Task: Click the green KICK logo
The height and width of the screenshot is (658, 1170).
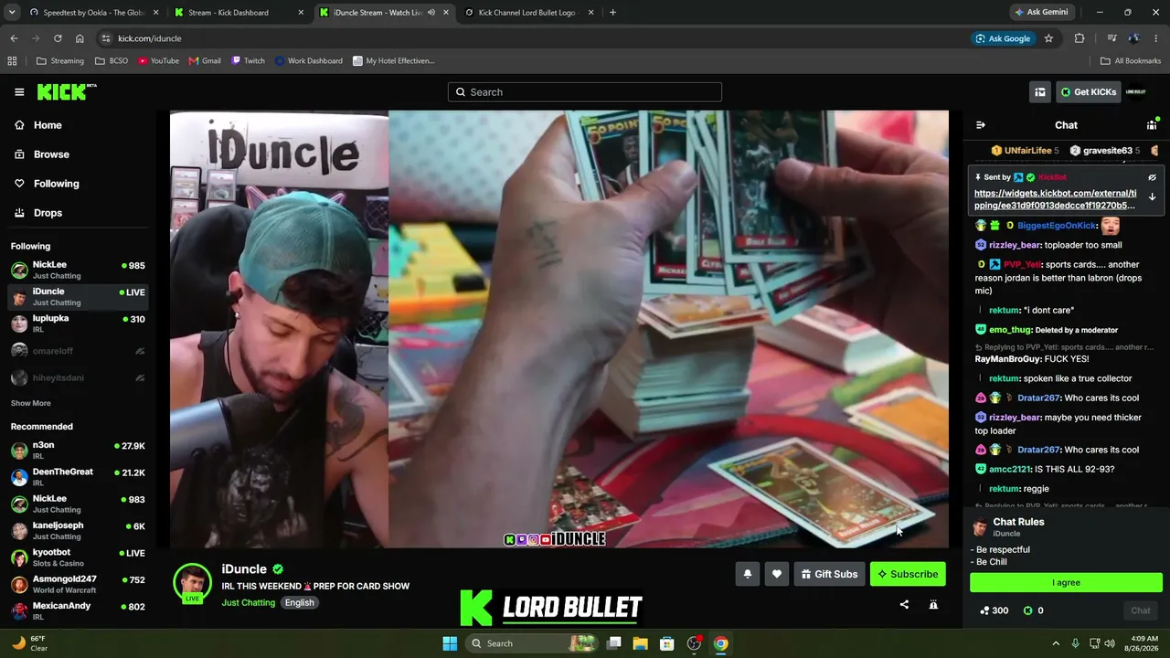Action: tap(67, 91)
